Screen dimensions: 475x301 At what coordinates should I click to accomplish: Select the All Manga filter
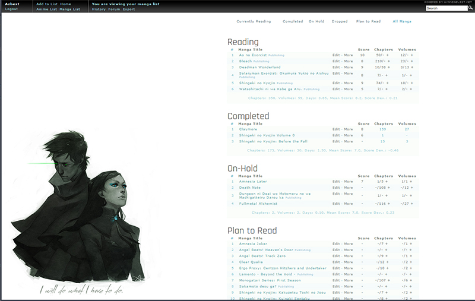coord(403,21)
